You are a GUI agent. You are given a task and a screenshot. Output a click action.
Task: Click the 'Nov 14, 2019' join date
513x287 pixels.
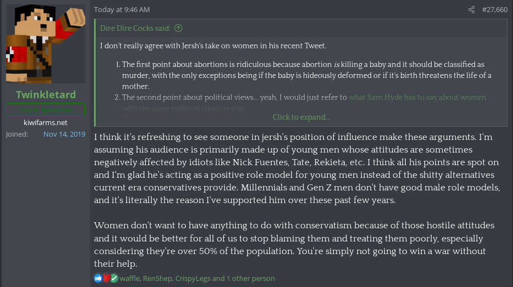(x=64, y=134)
